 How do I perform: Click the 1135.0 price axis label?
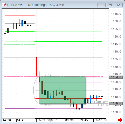point(116,59)
